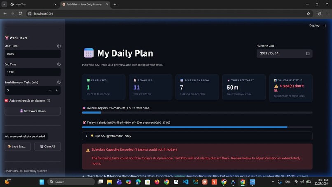Click the My Daily Plan calendar emoji
The height and width of the screenshot is (187, 332).
[89, 53]
